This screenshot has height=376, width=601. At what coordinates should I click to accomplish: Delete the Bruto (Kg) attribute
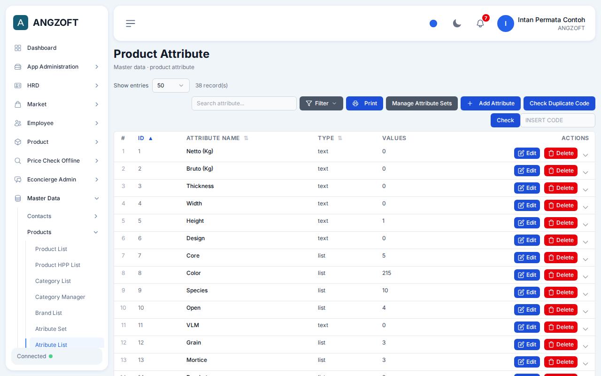[x=561, y=171]
